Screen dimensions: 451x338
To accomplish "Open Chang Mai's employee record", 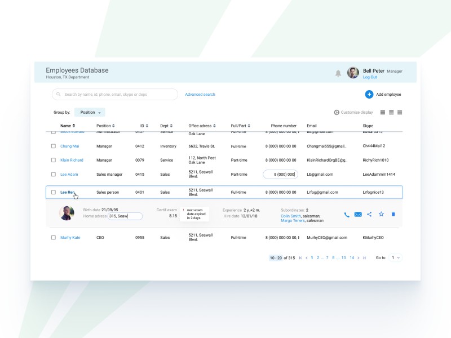I will [69, 146].
